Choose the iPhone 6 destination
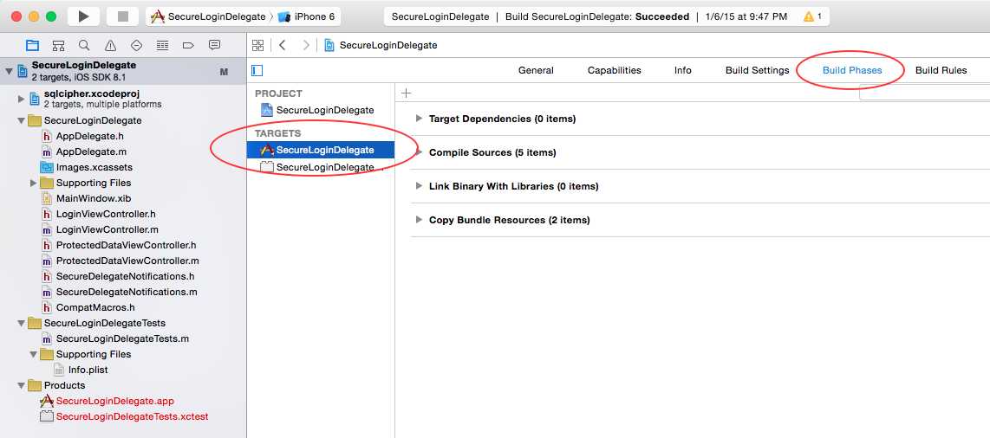This screenshot has width=990, height=438. 307,16
